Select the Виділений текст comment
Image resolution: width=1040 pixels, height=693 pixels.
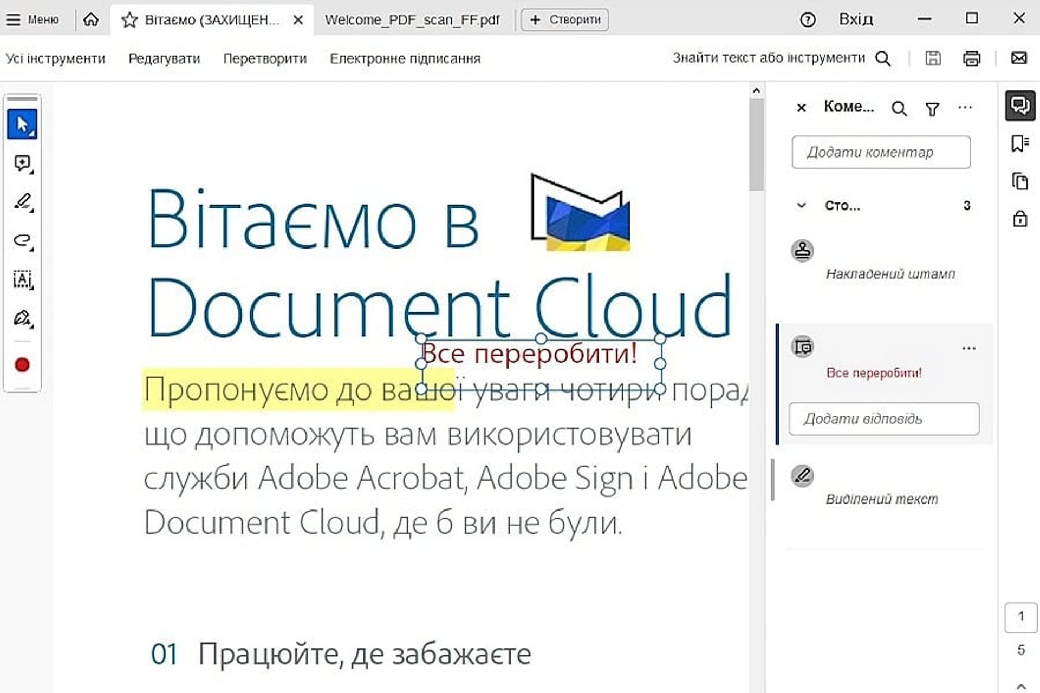tap(882, 499)
